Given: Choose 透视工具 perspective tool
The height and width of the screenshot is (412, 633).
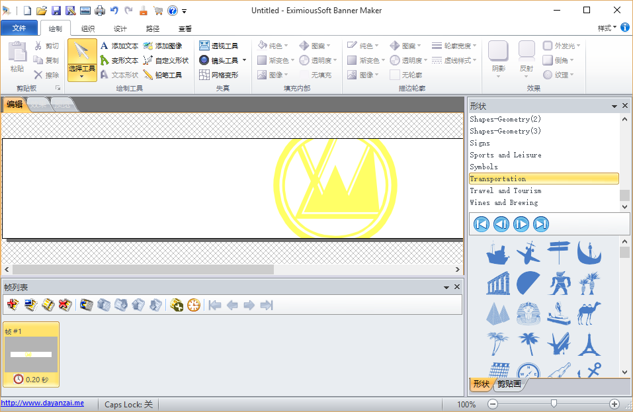Looking at the screenshot, I should [218, 46].
